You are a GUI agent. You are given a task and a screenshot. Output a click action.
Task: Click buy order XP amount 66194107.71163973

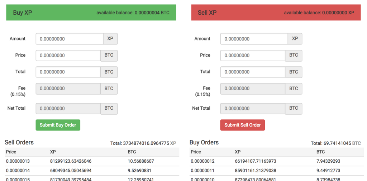pos(255,161)
